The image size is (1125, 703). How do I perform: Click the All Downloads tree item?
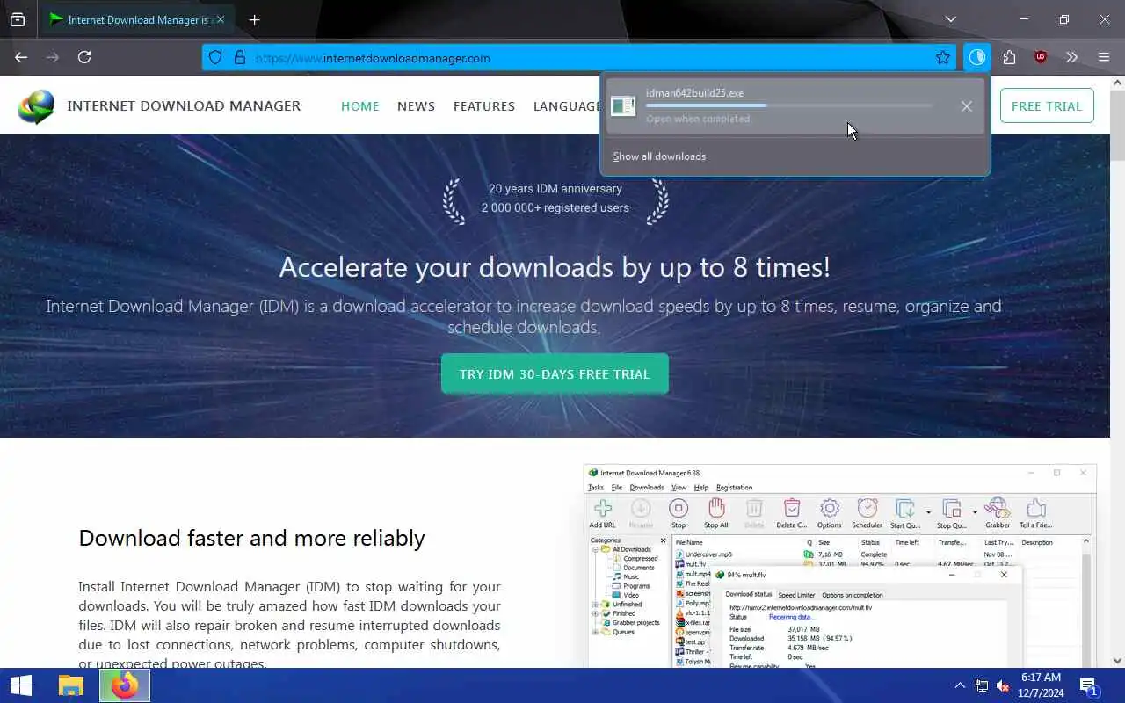[x=631, y=549]
